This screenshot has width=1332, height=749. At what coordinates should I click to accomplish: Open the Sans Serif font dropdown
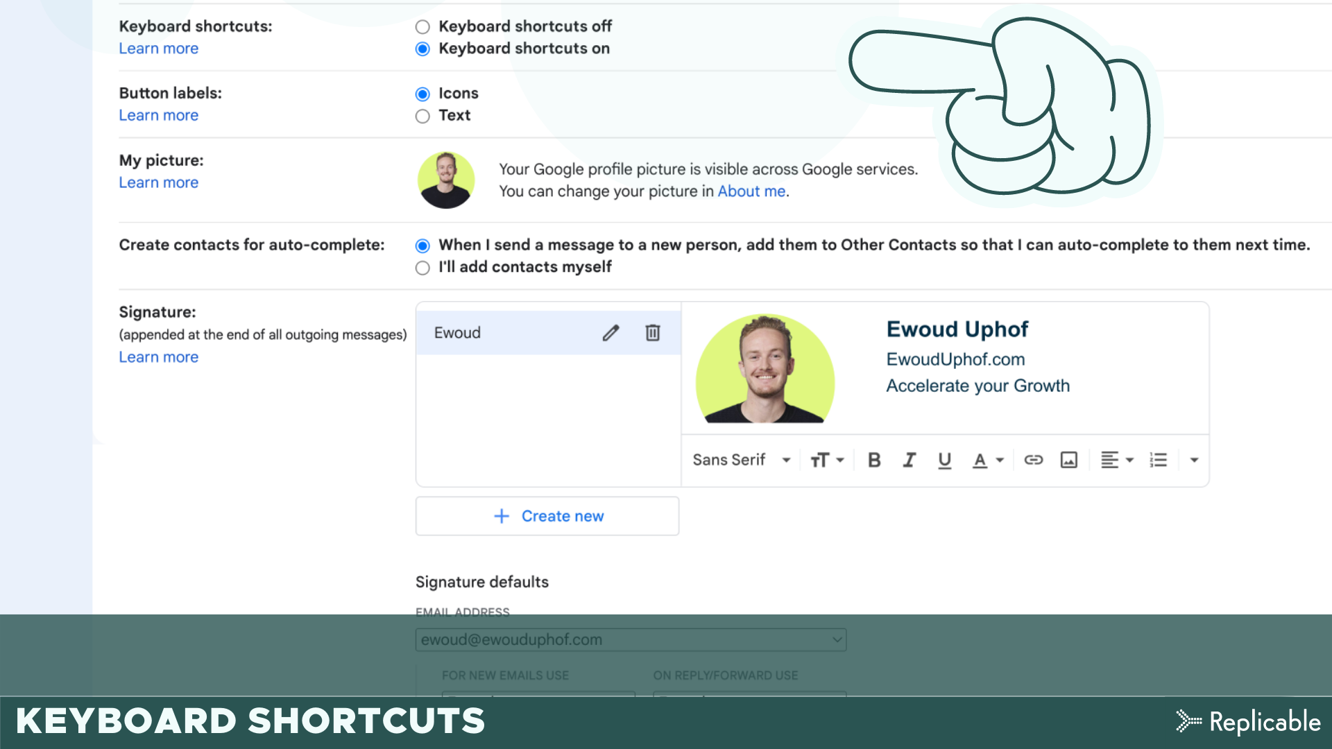coord(741,460)
